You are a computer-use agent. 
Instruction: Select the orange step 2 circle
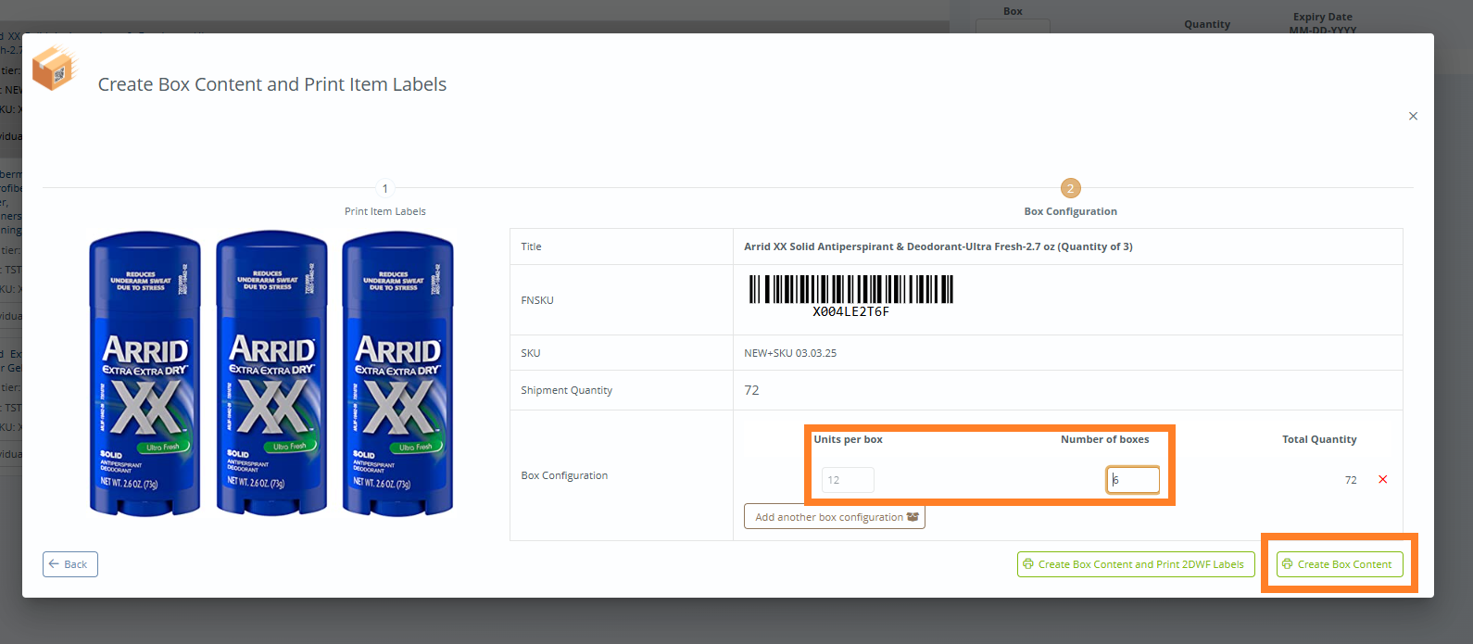coord(1070,188)
